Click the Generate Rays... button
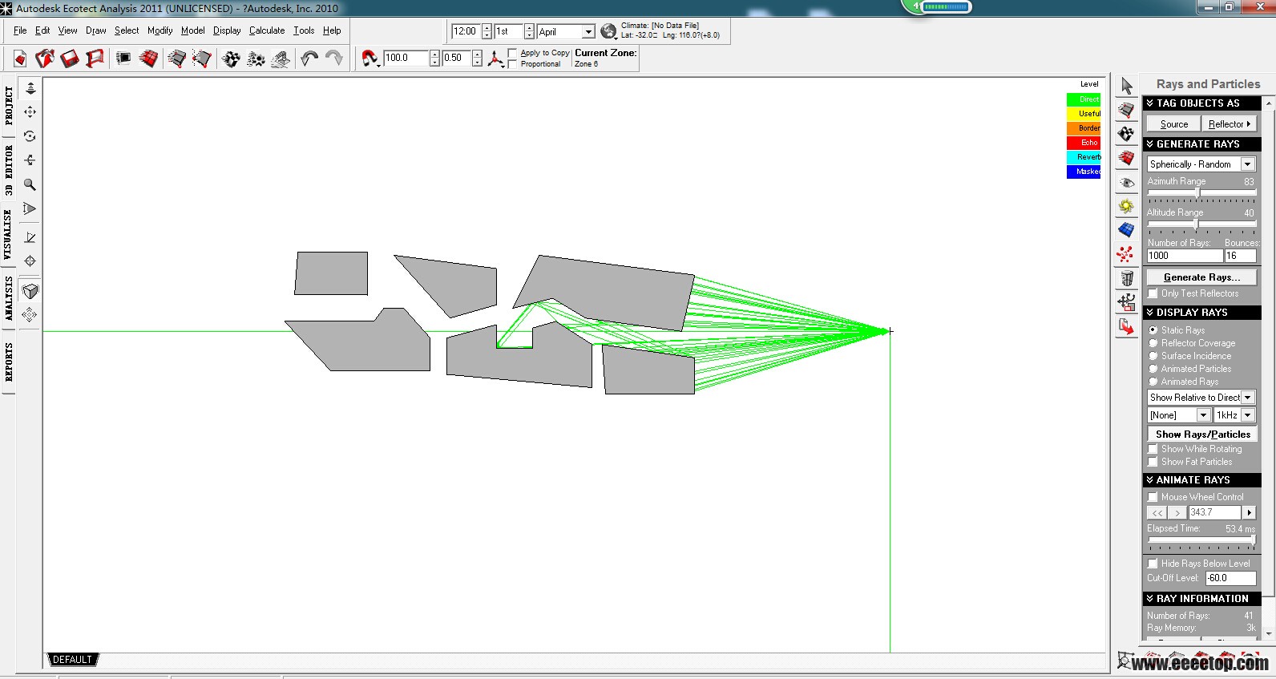This screenshot has width=1276, height=679. (1202, 277)
